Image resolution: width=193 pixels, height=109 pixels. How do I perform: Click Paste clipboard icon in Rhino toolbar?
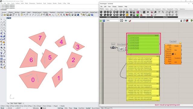[22, 15]
